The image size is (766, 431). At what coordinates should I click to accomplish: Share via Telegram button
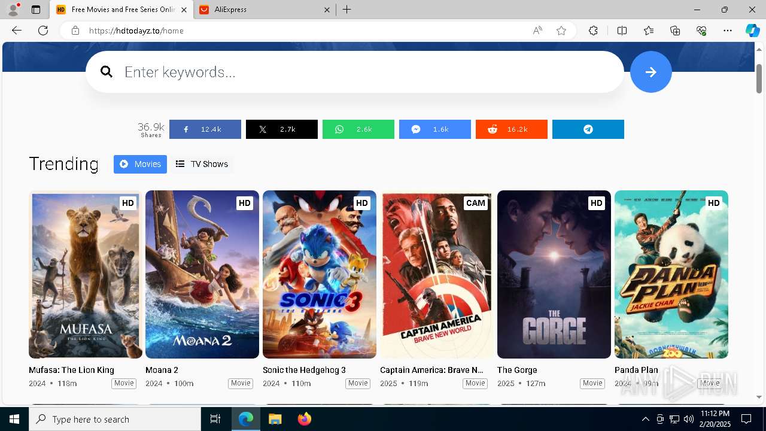pyautogui.click(x=588, y=129)
